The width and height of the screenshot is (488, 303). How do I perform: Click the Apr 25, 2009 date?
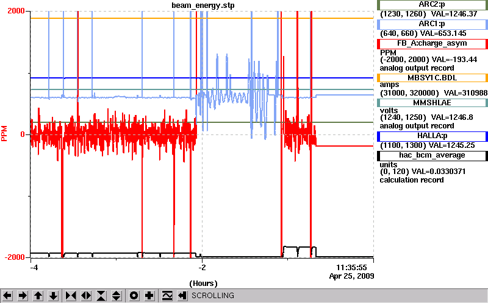pos(352,276)
